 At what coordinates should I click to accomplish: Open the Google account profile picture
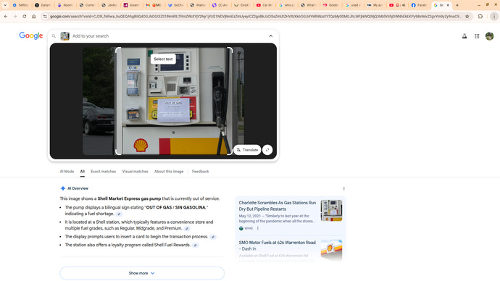pyautogui.click(x=489, y=36)
